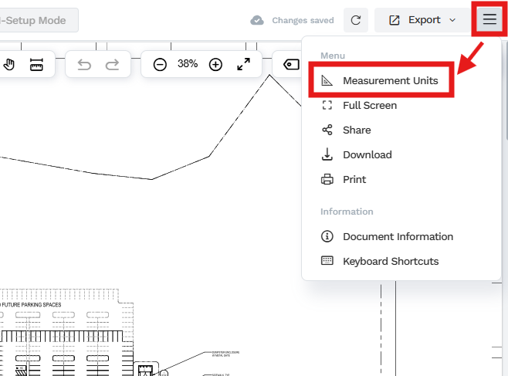Expand drawing with fit-to-screen arrows icon
Viewport: 508px width, 376px height.
click(243, 64)
